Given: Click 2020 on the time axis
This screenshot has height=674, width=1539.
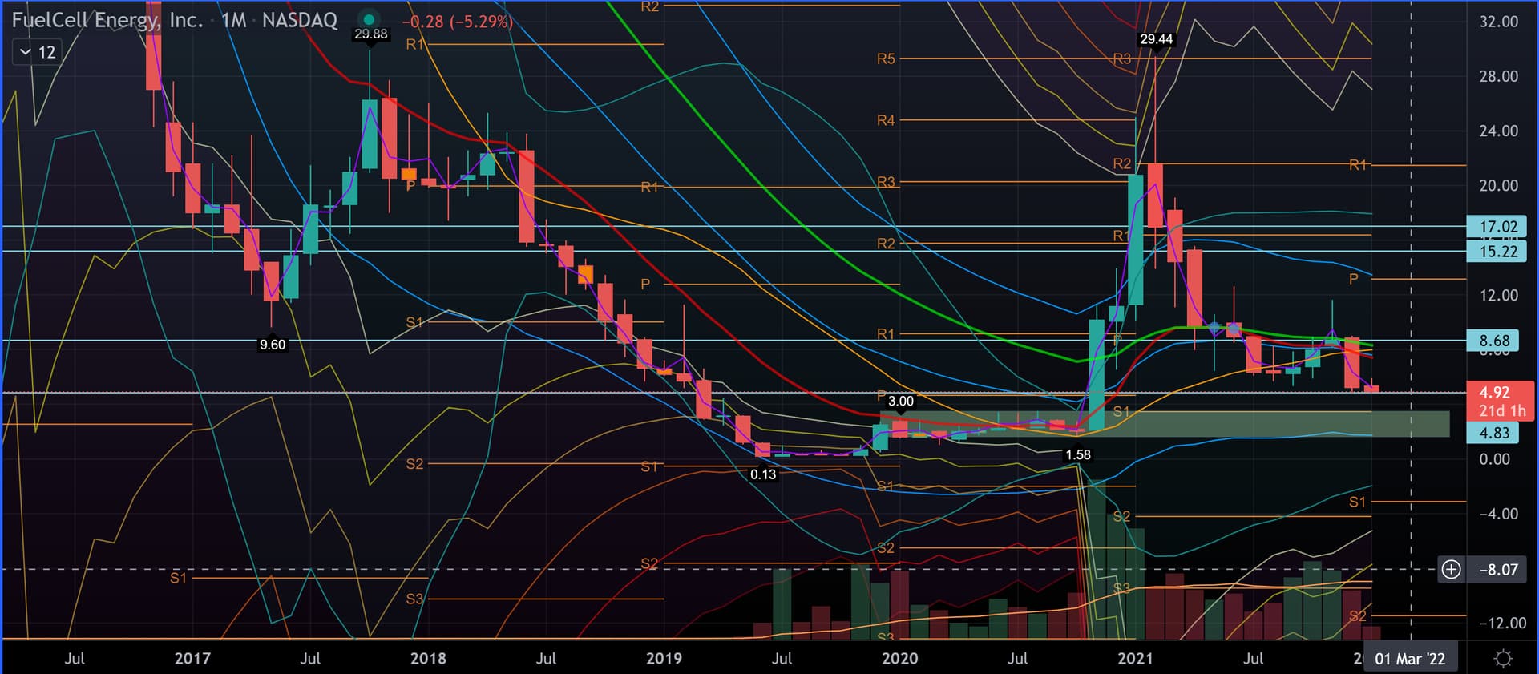Looking at the screenshot, I should point(899,659).
